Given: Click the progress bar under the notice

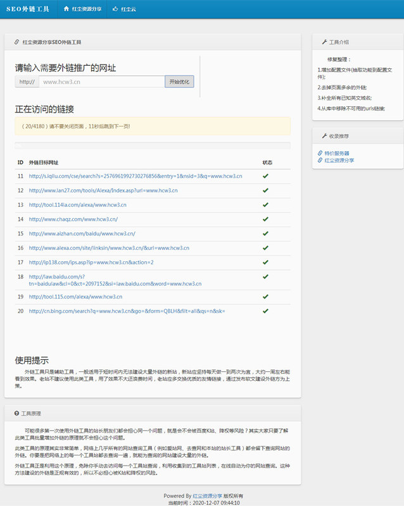Looking at the screenshot, I should pyautogui.click(x=153, y=145).
